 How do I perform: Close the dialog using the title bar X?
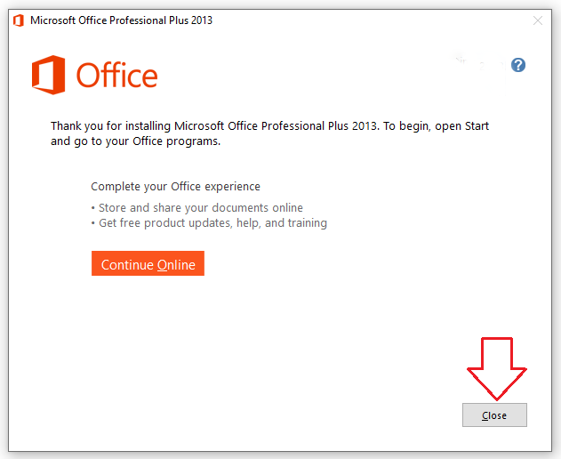pyautogui.click(x=538, y=20)
